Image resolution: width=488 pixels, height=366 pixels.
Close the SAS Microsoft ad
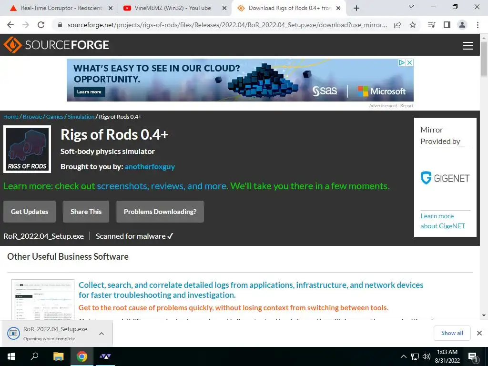pos(410,62)
